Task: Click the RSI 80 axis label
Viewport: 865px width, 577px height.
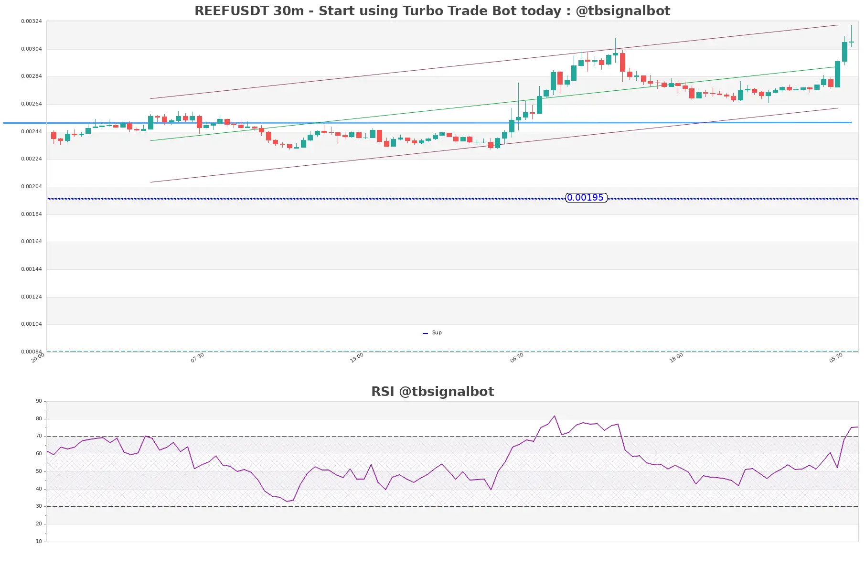Action: click(x=39, y=419)
